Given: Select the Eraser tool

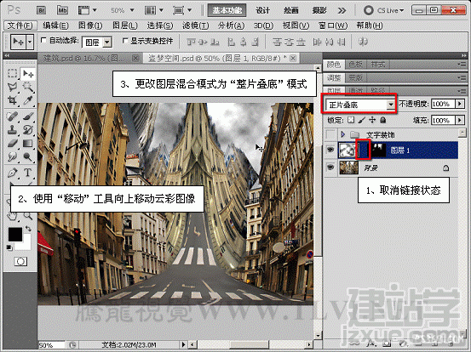Looking at the screenshot, I should tap(12, 143).
